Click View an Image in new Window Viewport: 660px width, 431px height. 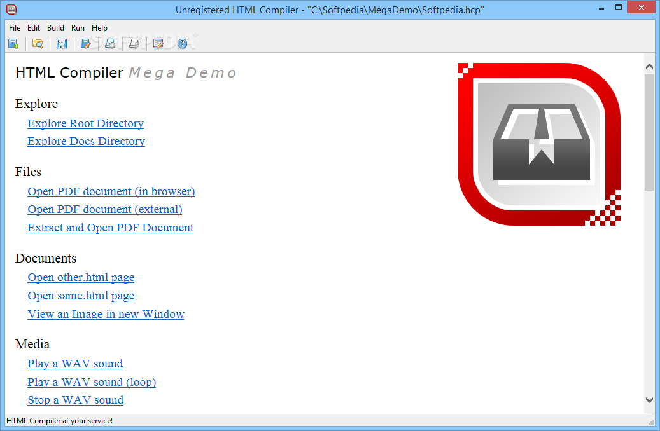click(106, 314)
